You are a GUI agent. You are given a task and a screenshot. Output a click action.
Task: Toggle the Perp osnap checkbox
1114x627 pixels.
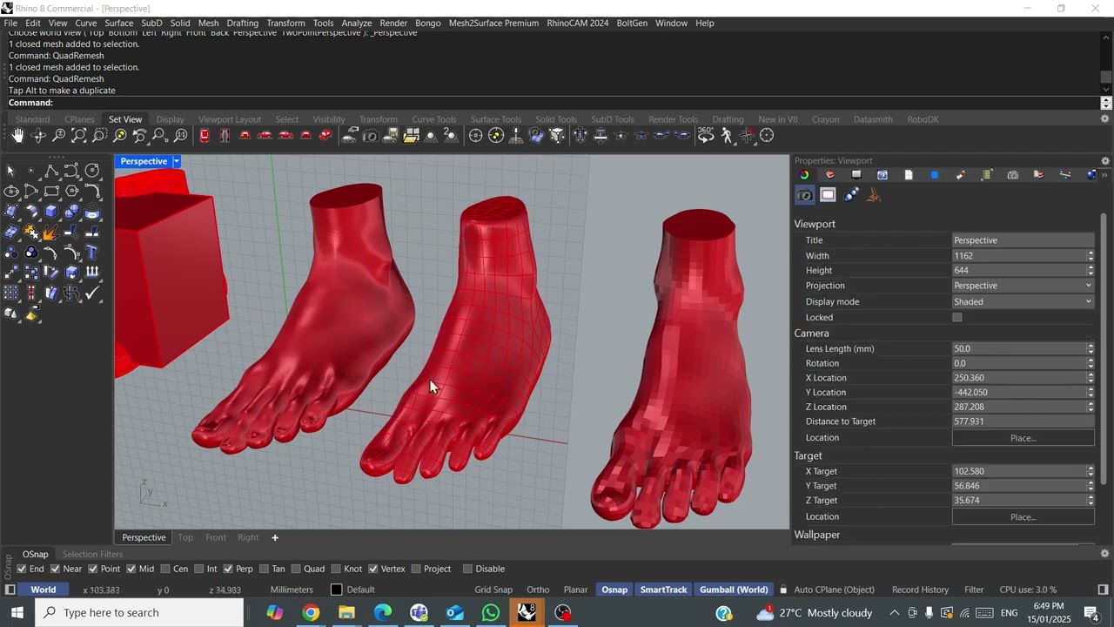pos(227,570)
